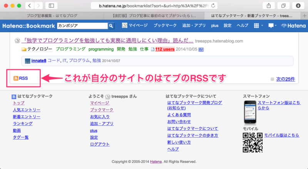Image resolution: width=308 pixels, height=169 pixels.
Task: Select the はてなブックマーク - 新着ブックマーク tab
Action: coord(253,16)
